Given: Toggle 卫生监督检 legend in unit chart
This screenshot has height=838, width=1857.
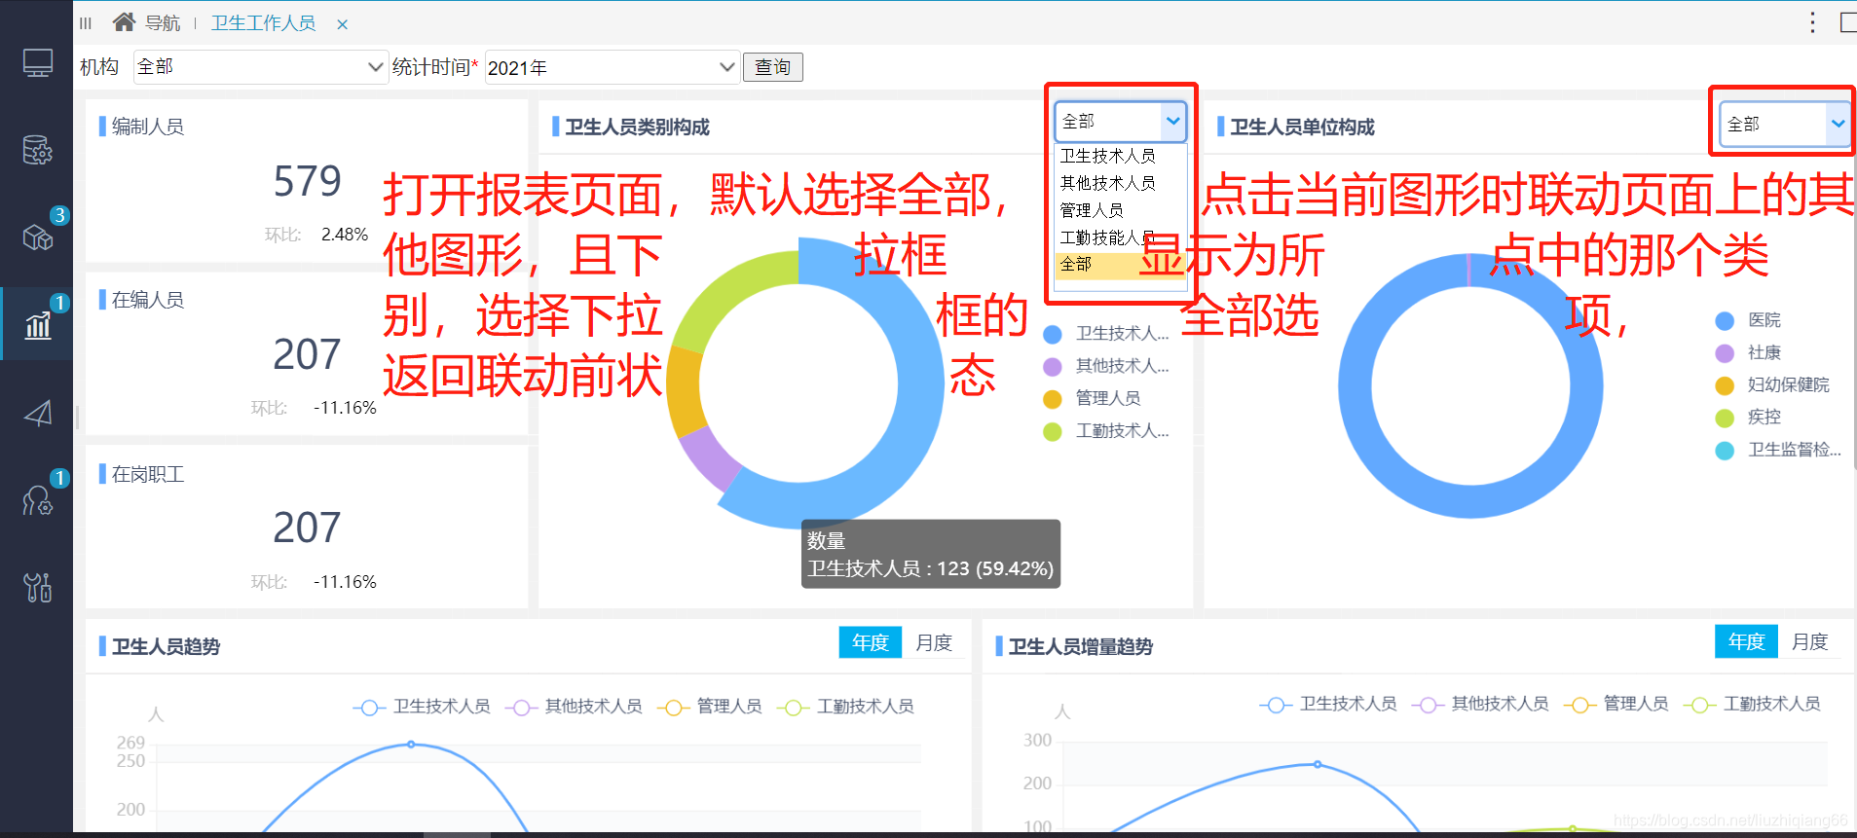Looking at the screenshot, I should (1778, 450).
